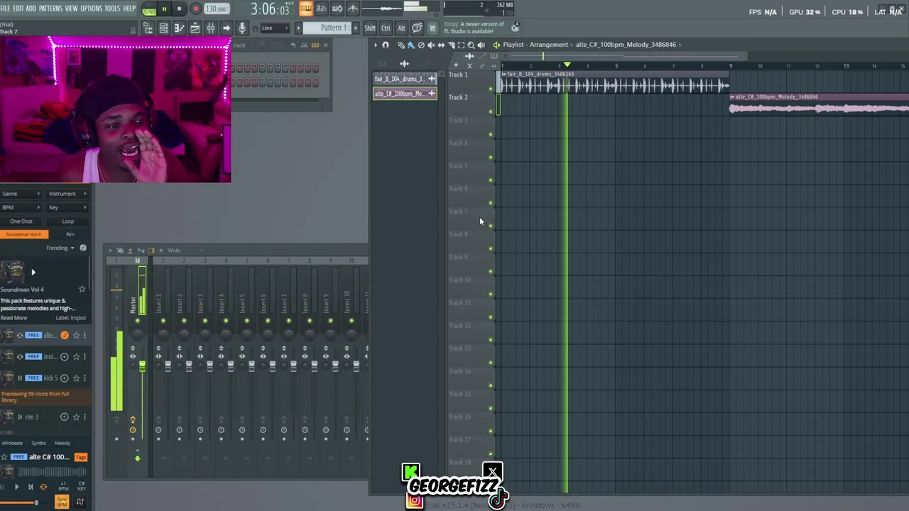The image size is (909, 511).
Task: Select the Playback speaker tool in Playlist
Action: click(x=481, y=45)
